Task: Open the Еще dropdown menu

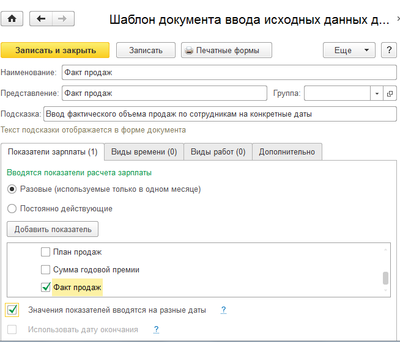Action: [x=349, y=50]
